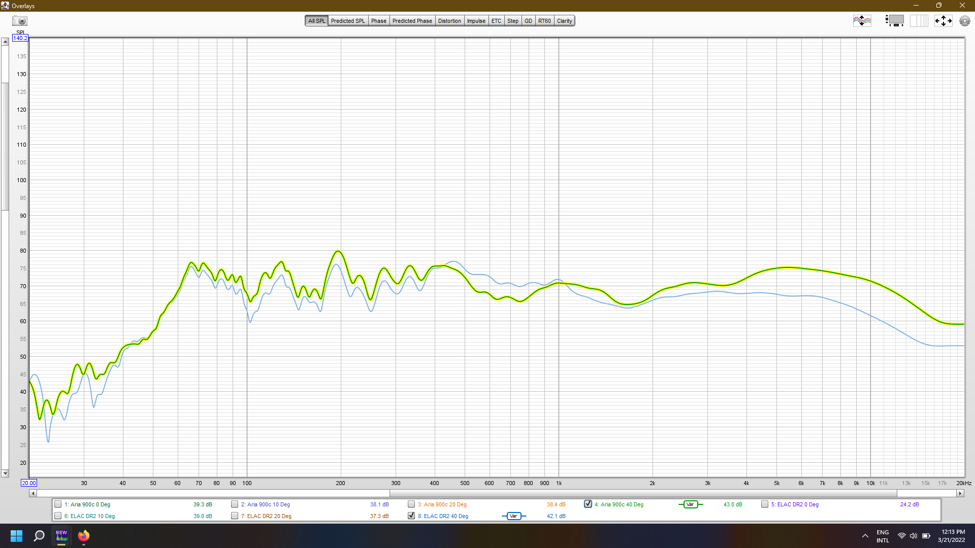Viewport: 975px width, 548px height.
Task: Click the Aria 900c 40 Deg trace label
Action: click(x=619, y=504)
